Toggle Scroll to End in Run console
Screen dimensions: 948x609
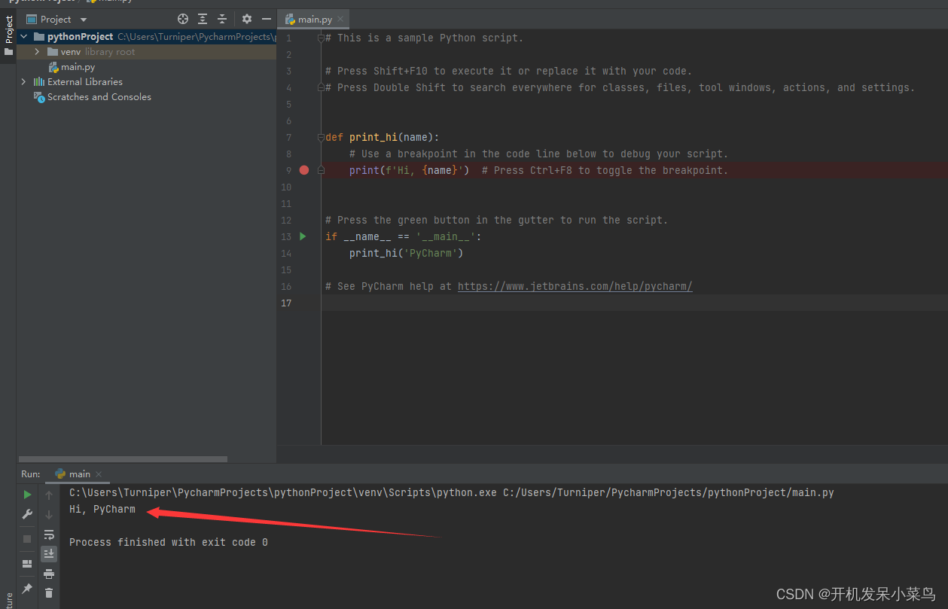tap(49, 554)
